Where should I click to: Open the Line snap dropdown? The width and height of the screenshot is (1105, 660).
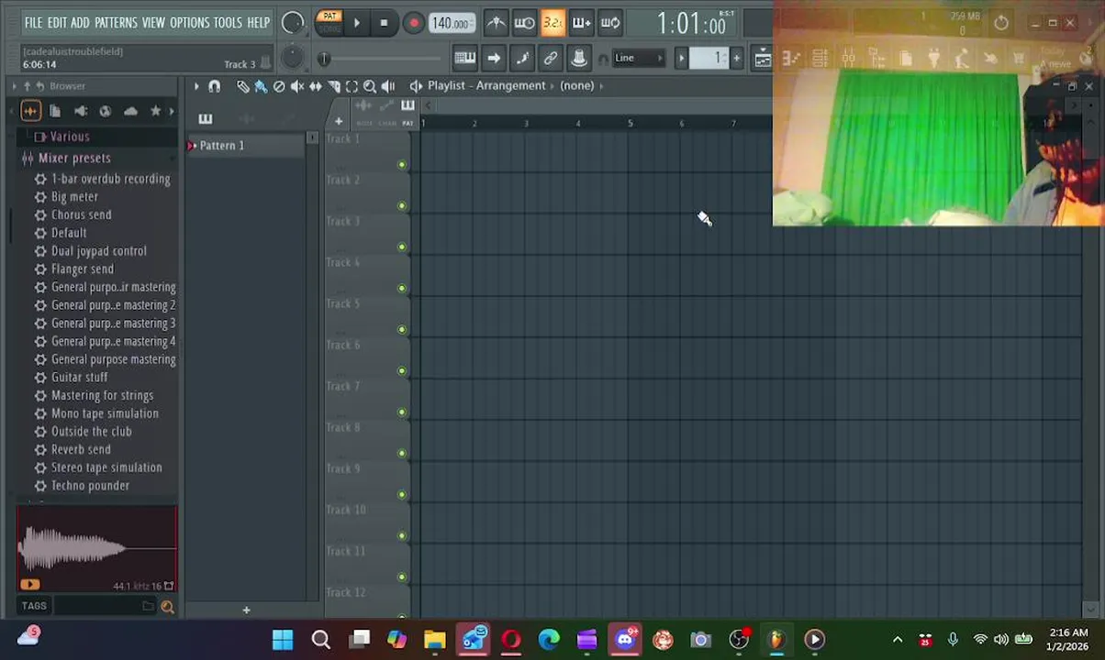click(638, 58)
